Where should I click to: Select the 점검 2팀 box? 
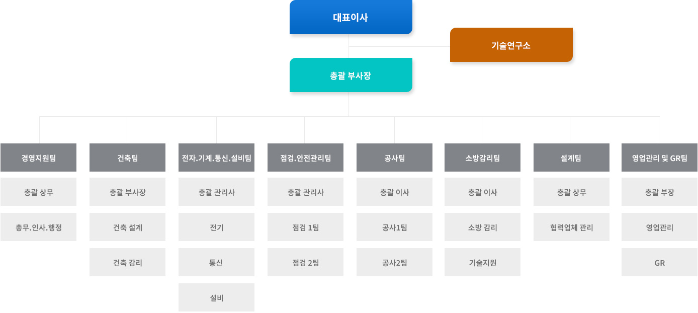305,262
